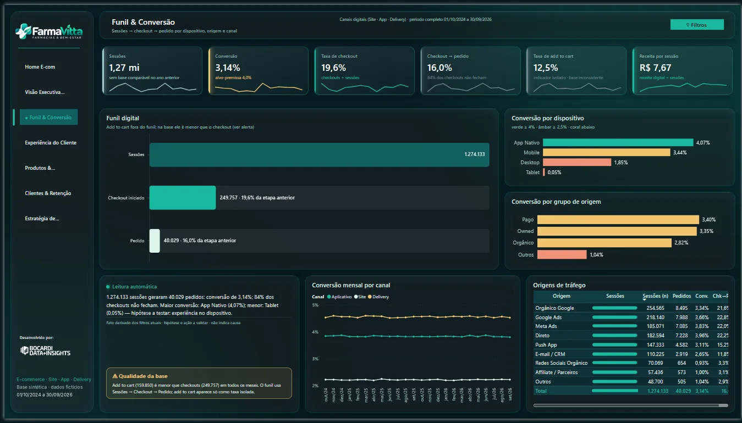Screen dimensions: 742x423
Task: Select the Direto row in traffic table
Action: click(630, 336)
